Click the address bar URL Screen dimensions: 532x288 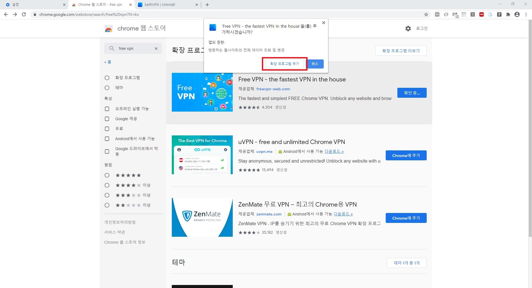[89, 14]
